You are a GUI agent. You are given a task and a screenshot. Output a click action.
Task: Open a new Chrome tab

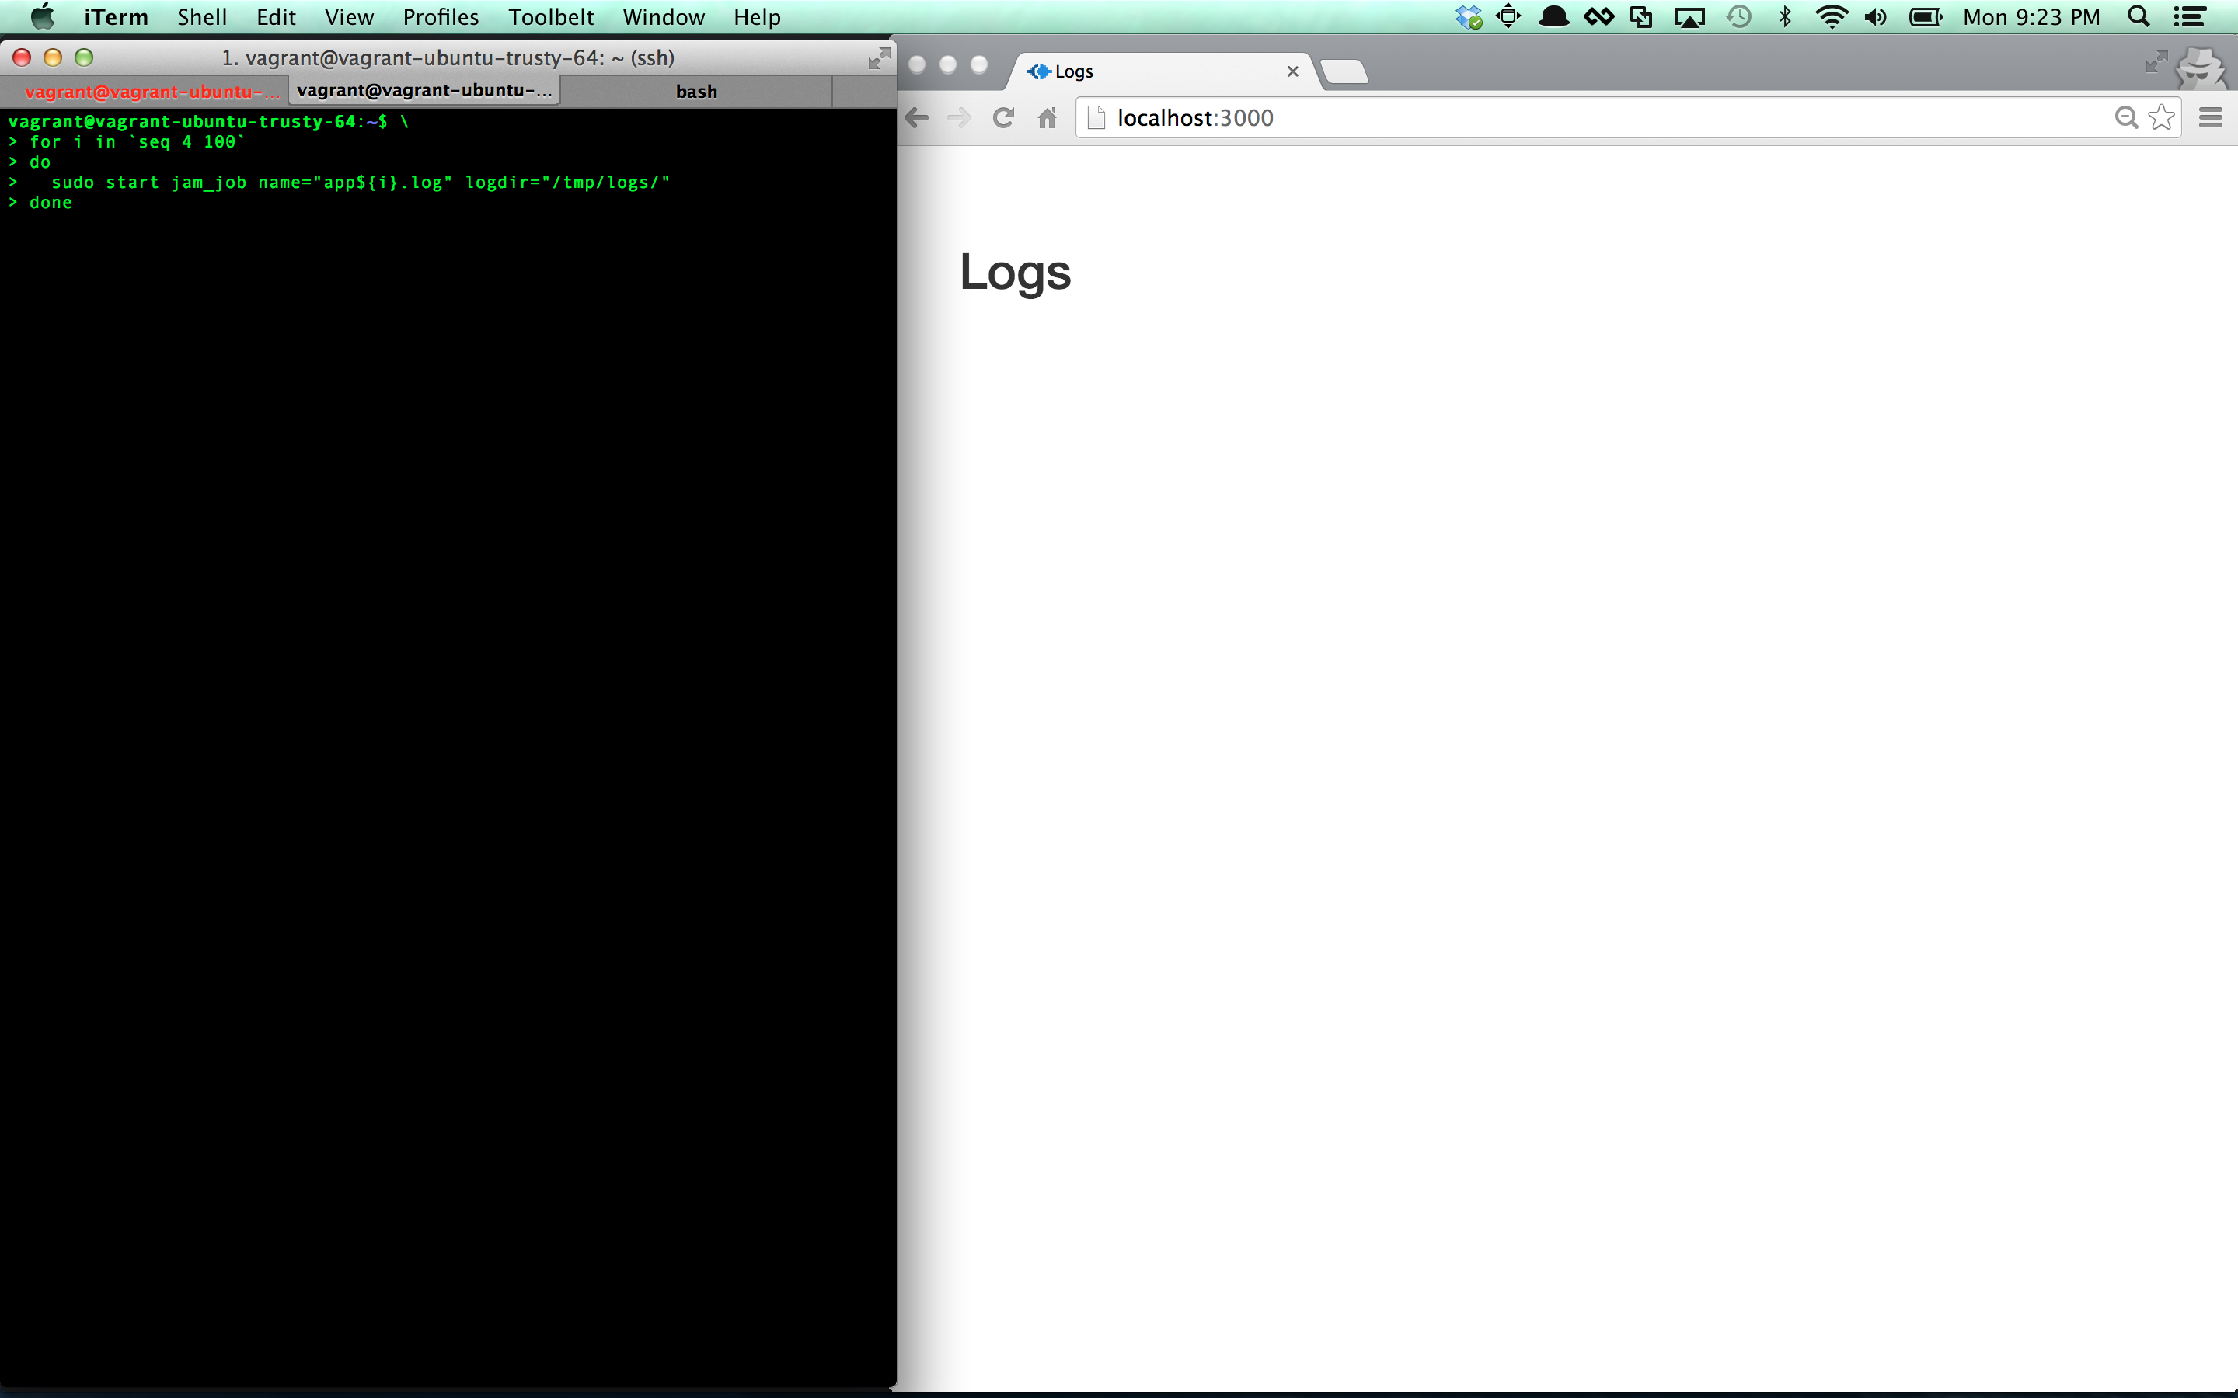(x=1344, y=71)
